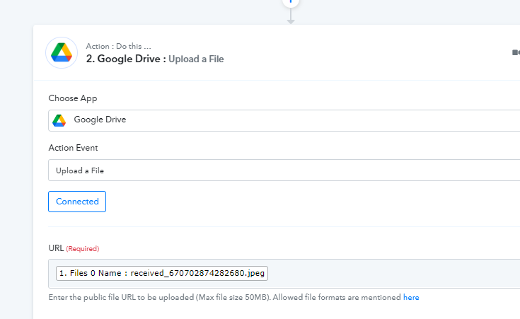Open the allowed file formats 'here' link
520x319 pixels.
pos(411,297)
